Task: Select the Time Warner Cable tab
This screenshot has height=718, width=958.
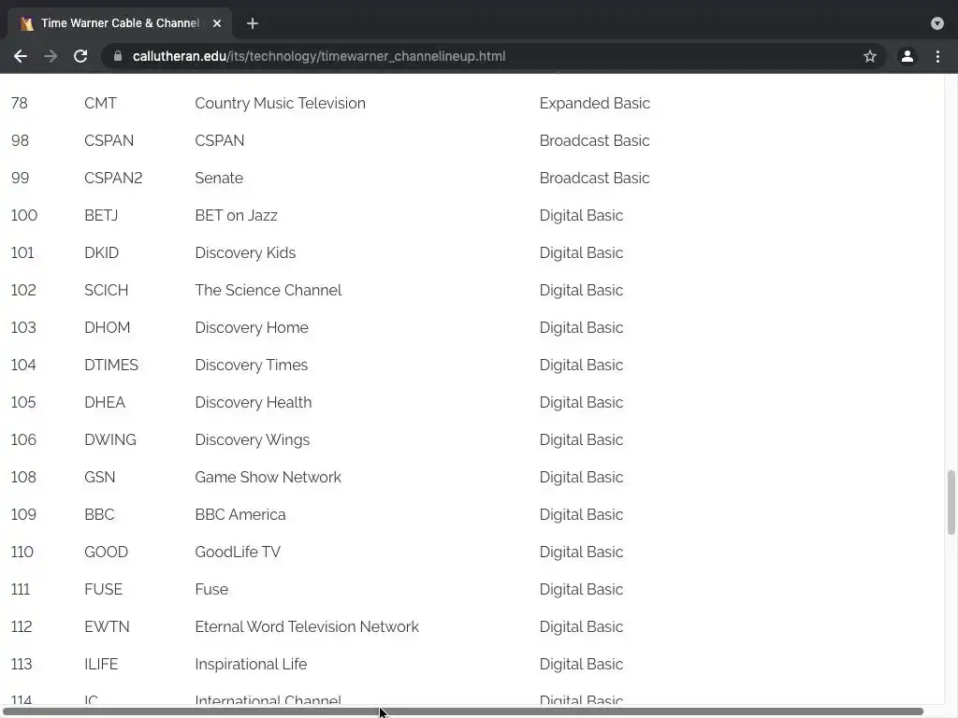Action: click(x=120, y=23)
